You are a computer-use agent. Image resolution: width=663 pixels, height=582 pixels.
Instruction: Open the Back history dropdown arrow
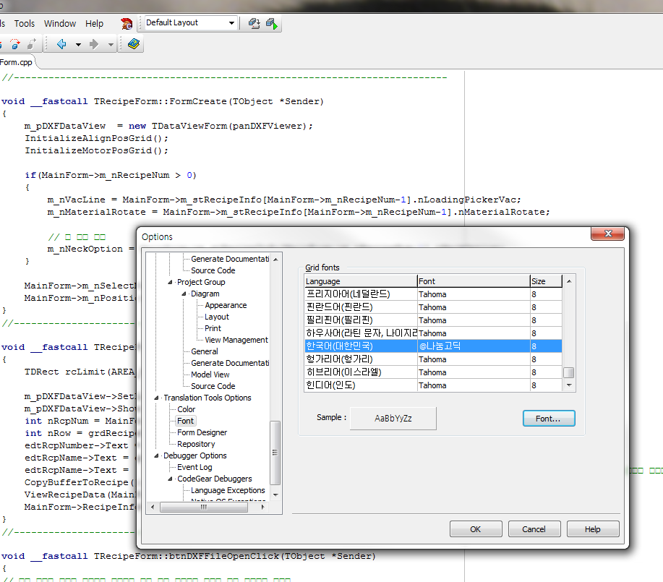point(77,45)
